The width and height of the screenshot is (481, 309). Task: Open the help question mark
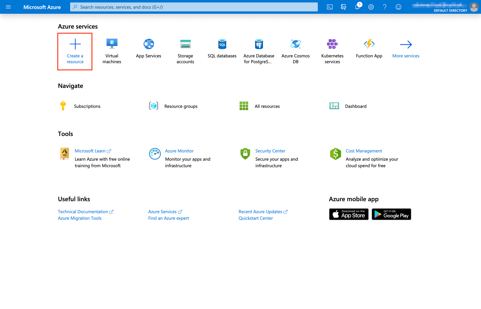click(x=385, y=7)
